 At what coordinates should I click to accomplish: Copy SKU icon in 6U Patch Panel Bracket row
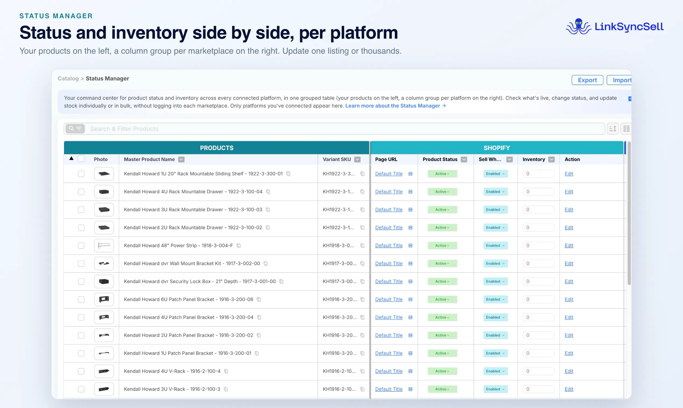click(362, 299)
